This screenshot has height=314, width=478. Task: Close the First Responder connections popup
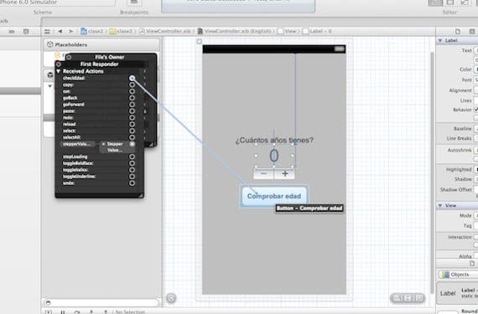click(x=59, y=64)
